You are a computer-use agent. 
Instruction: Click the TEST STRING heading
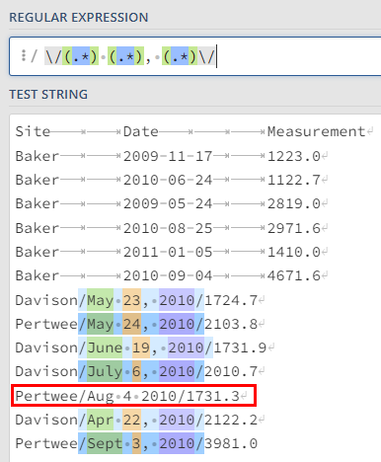48,95
